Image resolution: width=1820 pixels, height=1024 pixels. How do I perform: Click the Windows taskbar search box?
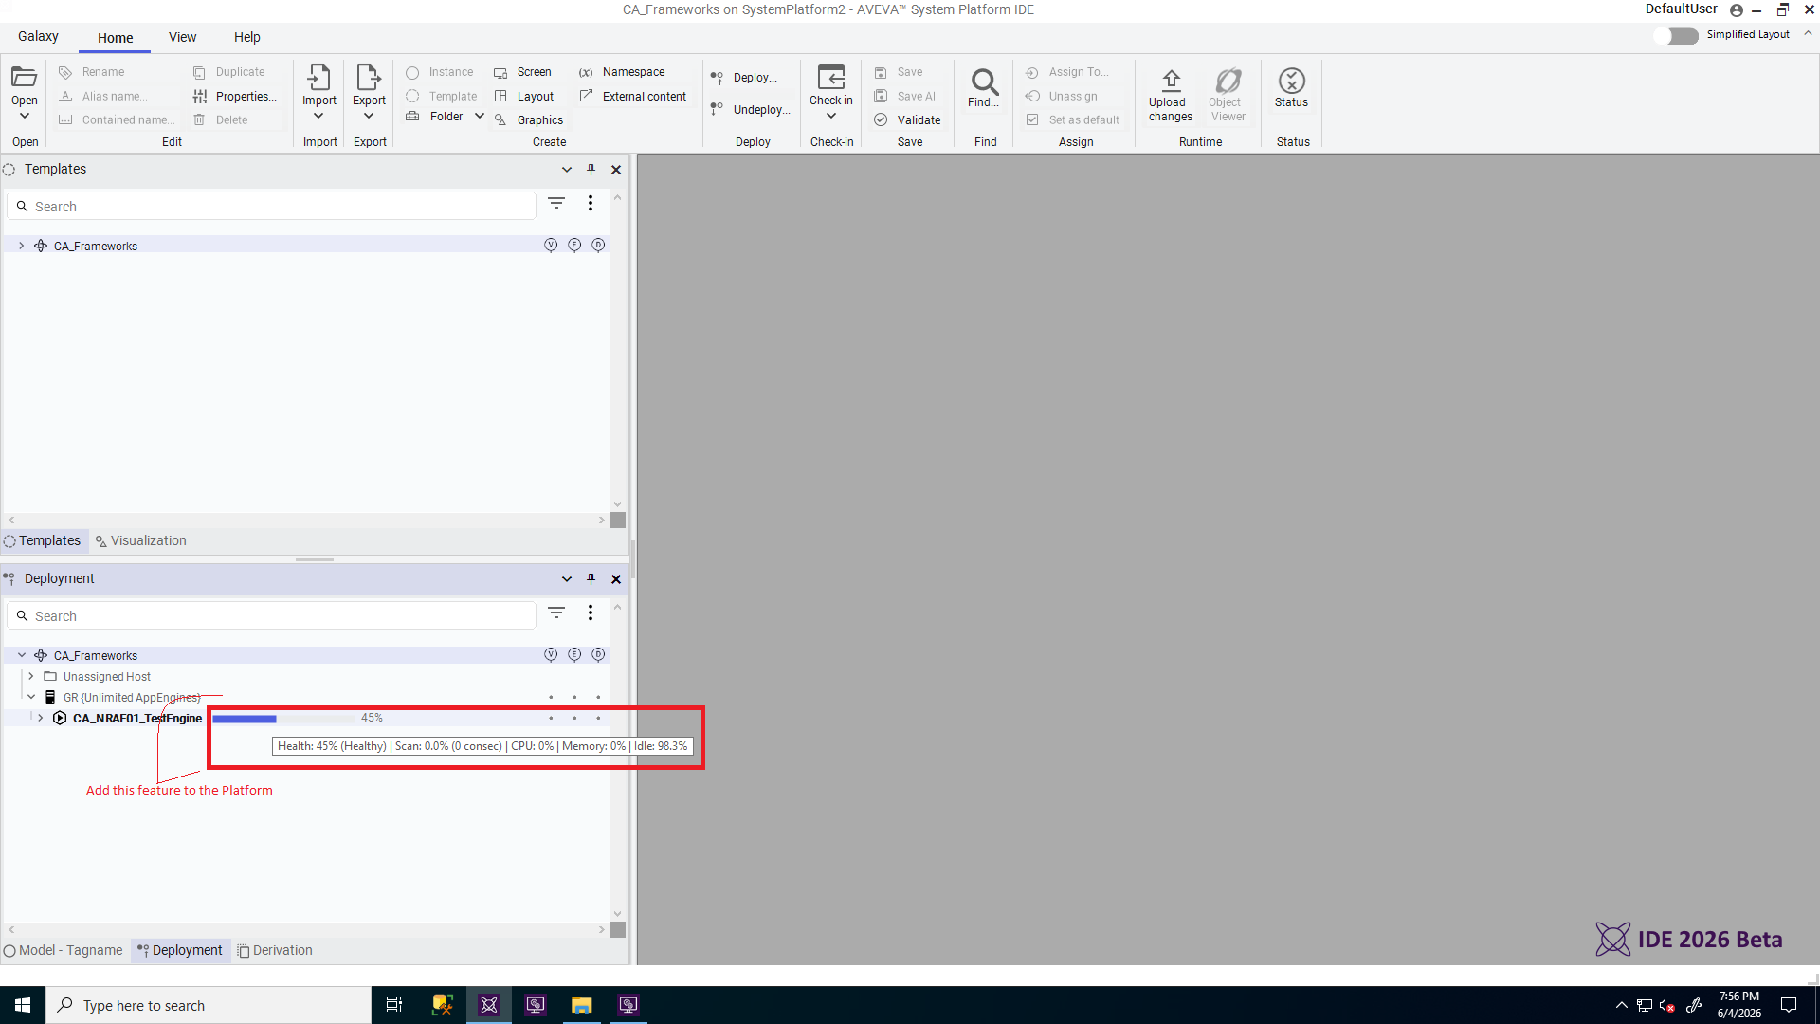209,1005
